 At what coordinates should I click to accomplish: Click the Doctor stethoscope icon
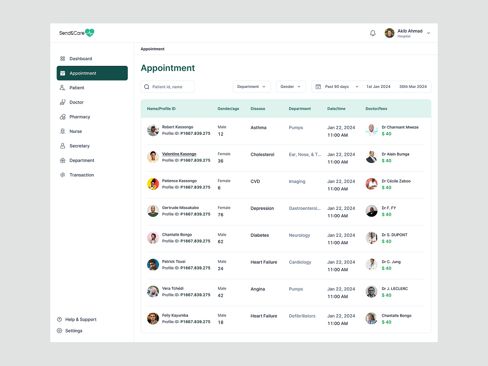pyautogui.click(x=62, y=102)
